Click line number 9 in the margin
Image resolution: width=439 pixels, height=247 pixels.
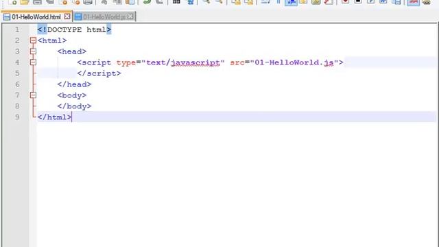tap(17, 117)
